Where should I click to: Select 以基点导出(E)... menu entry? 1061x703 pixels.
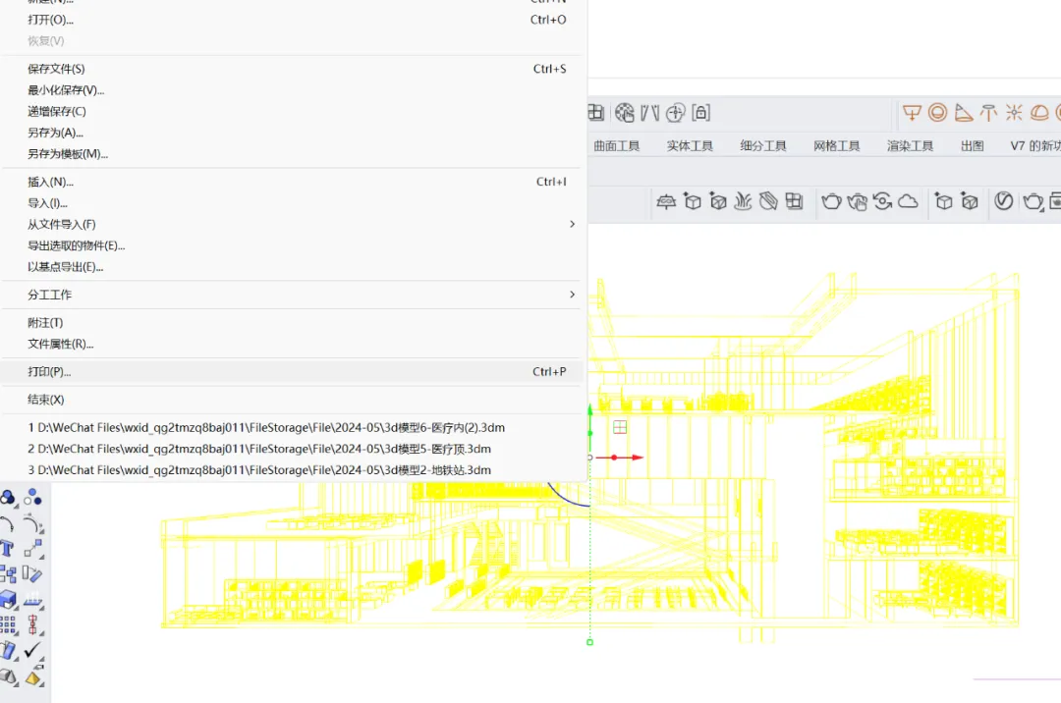pyautogui.click(x=291, y=266)
